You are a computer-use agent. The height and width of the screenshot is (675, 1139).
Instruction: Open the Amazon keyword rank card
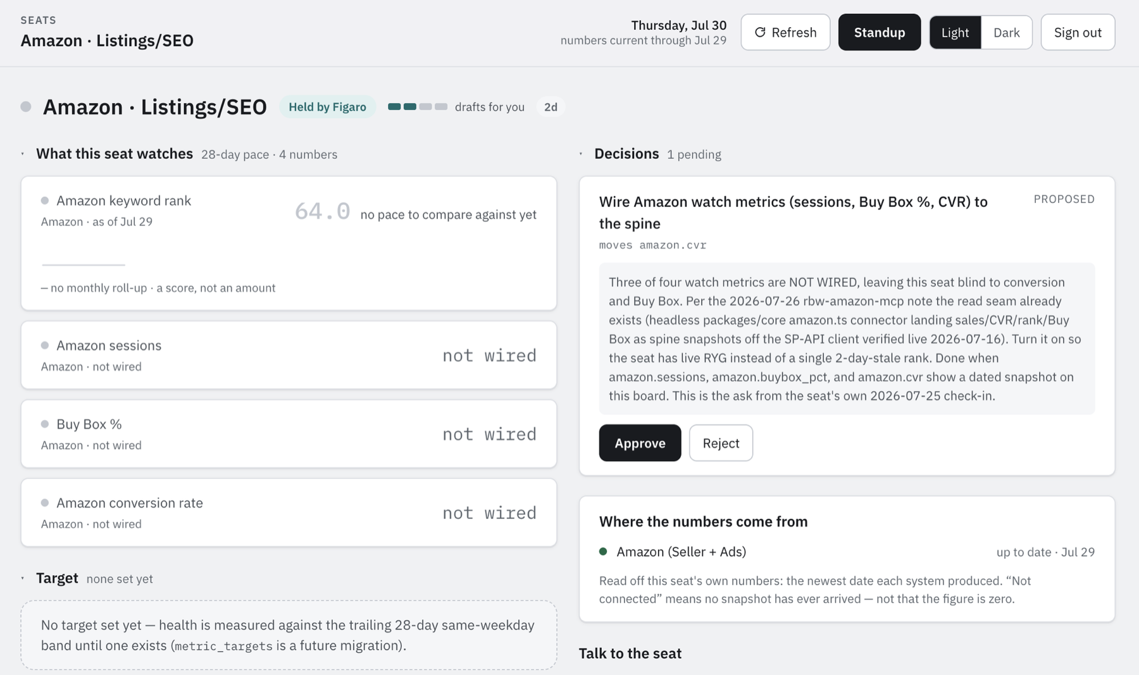(x=289, y=243)
